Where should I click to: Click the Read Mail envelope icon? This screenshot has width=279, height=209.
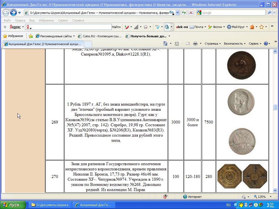click(x=188, y=44)
